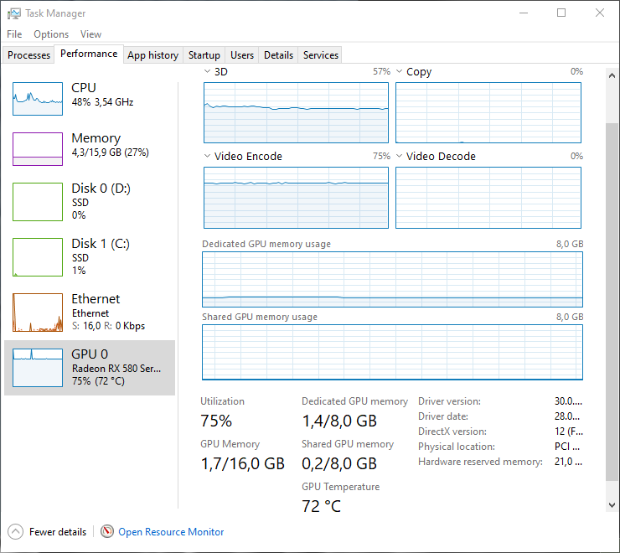
Task: Select the GPU 0 mini graph
Action: coord(38,368)
